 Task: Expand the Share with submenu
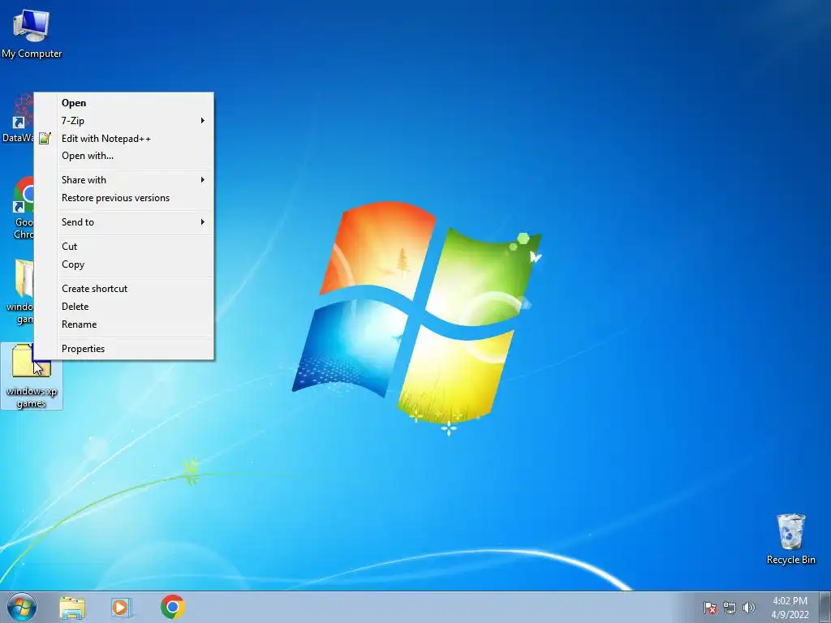(124, 180)
